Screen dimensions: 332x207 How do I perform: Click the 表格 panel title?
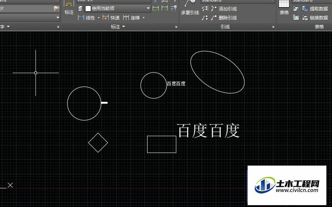319,26
